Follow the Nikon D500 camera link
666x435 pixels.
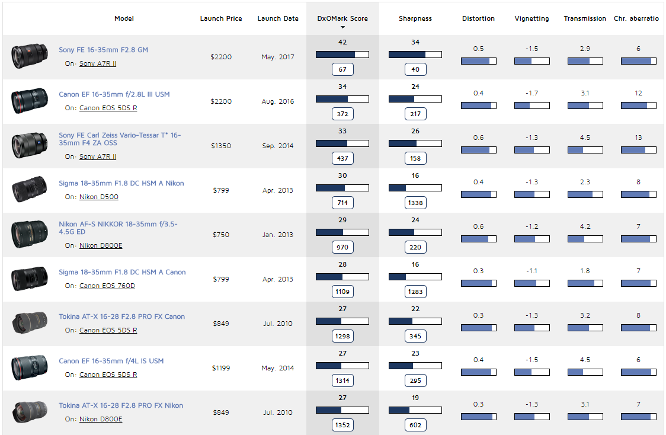click(99, 197)
